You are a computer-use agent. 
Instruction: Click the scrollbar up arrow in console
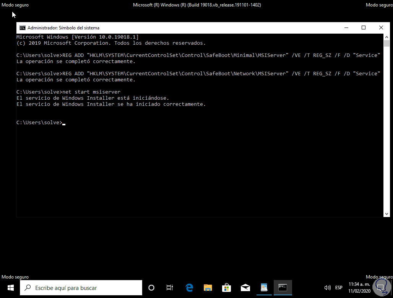387,37
